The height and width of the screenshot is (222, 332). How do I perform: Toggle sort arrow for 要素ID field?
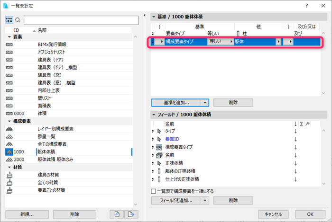pyautogui.click(x=295, y=139)
